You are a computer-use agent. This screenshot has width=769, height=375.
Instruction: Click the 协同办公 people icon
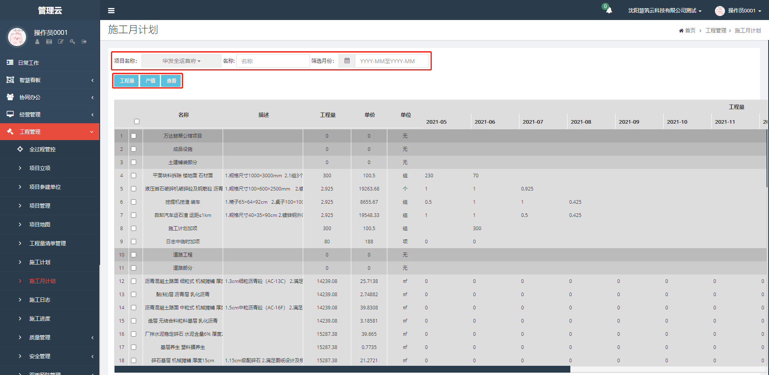point(10,97)
